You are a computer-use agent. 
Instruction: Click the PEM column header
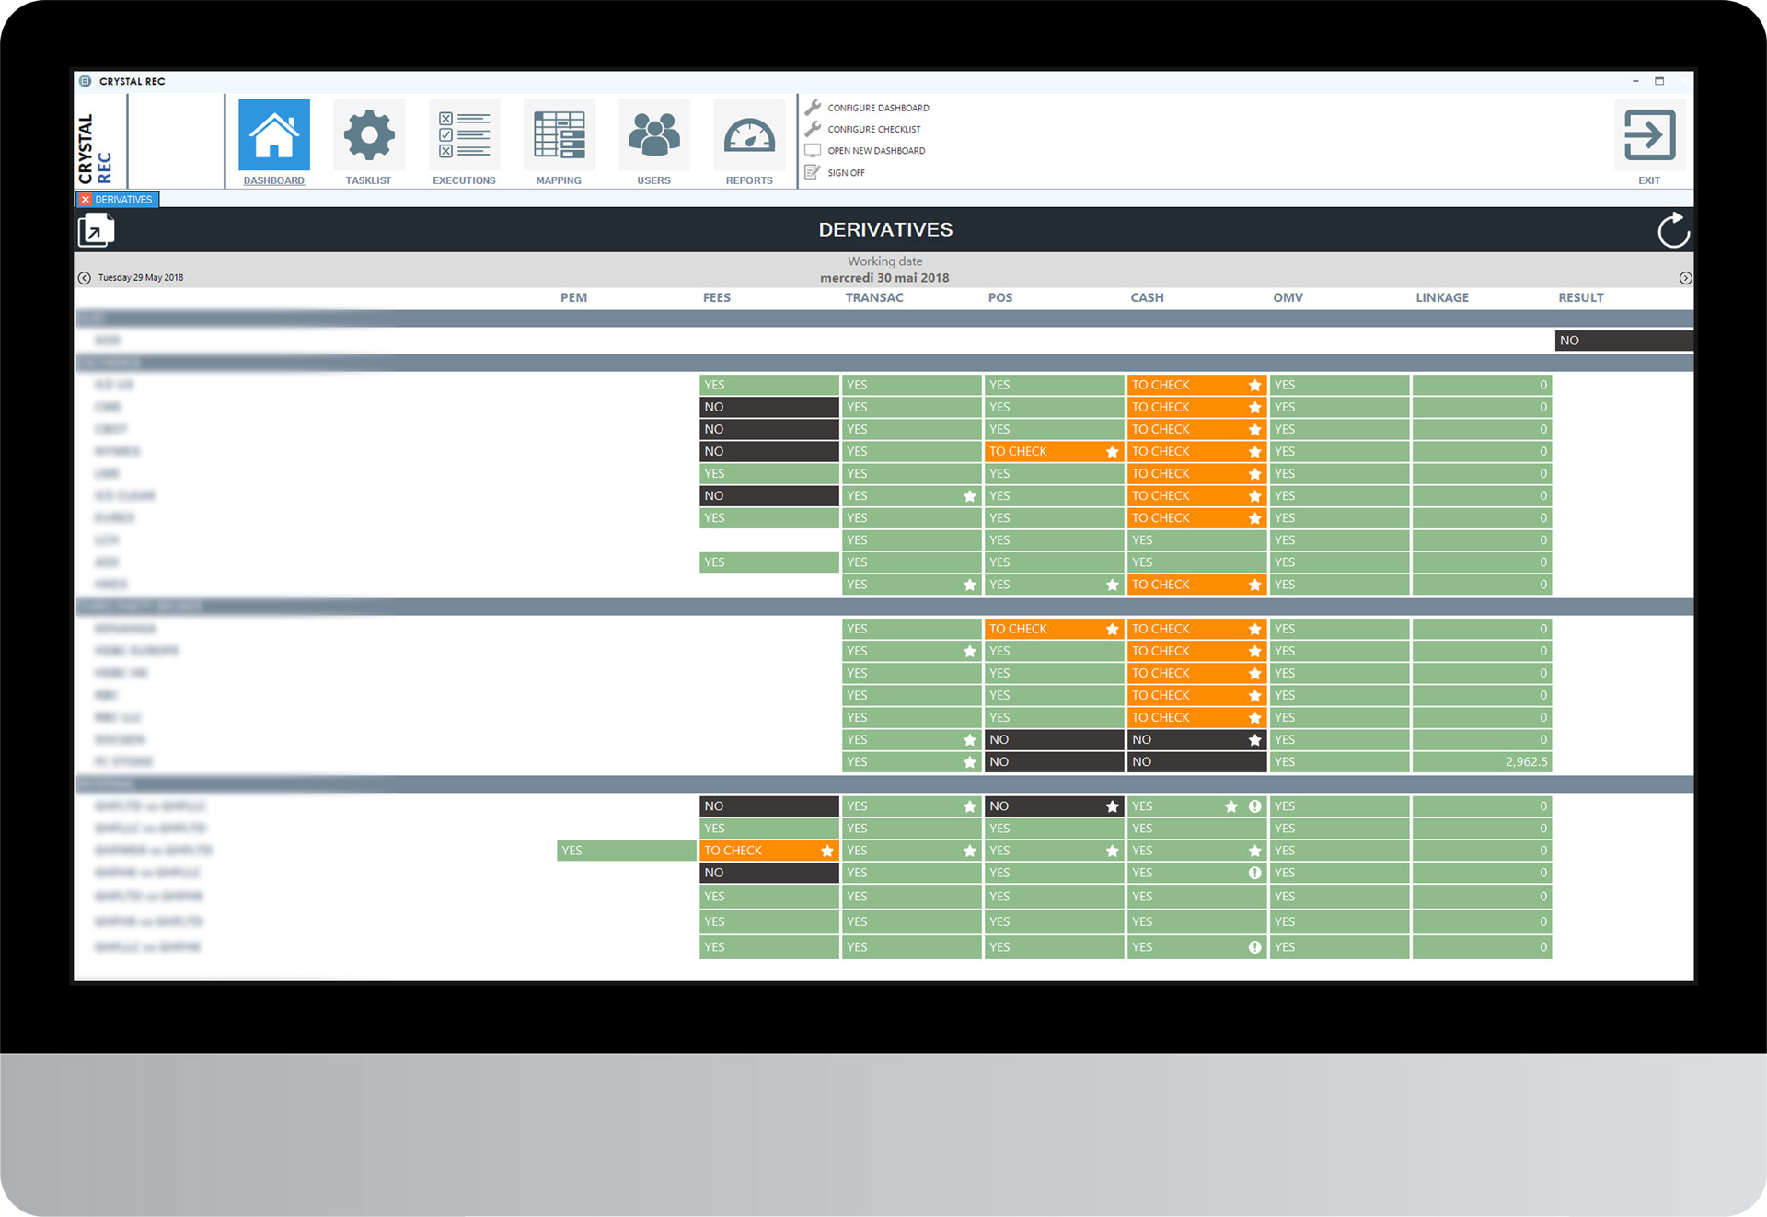(x=573, y=297)
